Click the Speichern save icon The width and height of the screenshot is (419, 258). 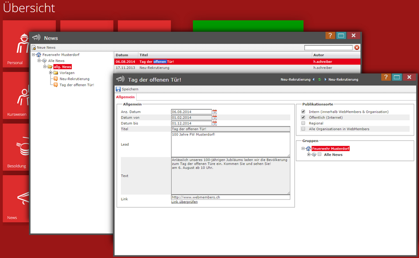tap(118, 89)
